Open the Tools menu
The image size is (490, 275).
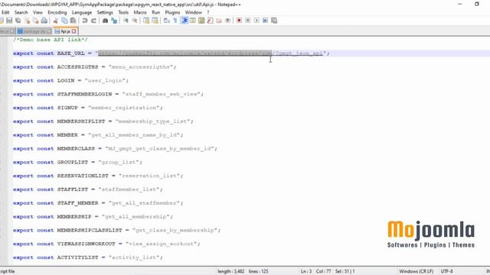tap(123, 12)
